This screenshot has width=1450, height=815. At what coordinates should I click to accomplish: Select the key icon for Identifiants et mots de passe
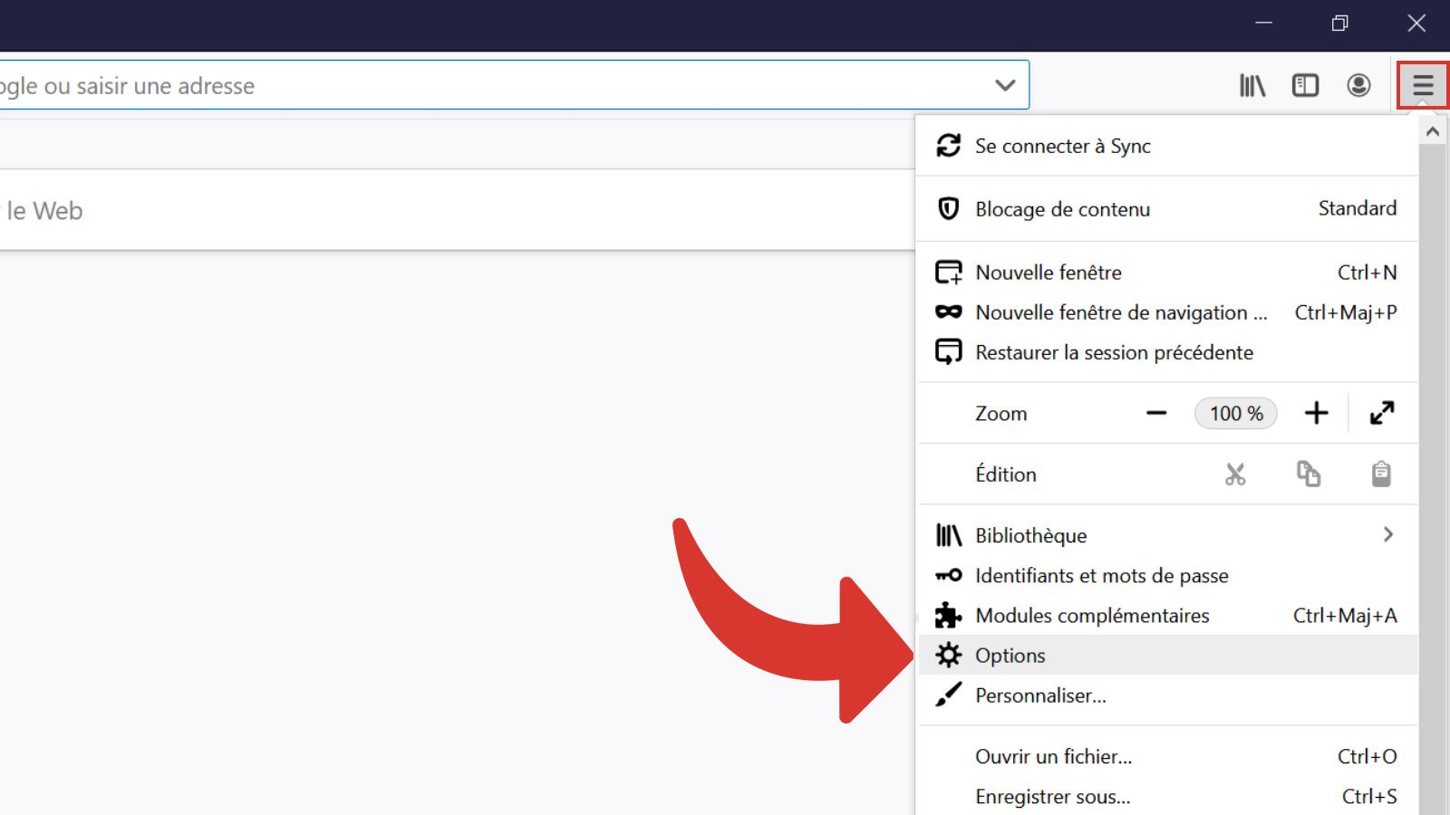[949, 575]
